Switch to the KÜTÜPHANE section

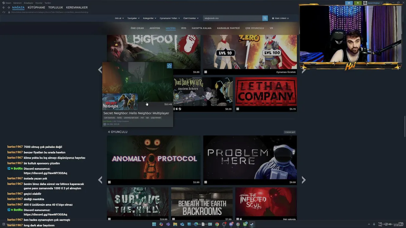[x=36, y=7]
